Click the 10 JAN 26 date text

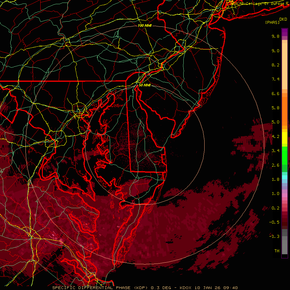point(208,288)
